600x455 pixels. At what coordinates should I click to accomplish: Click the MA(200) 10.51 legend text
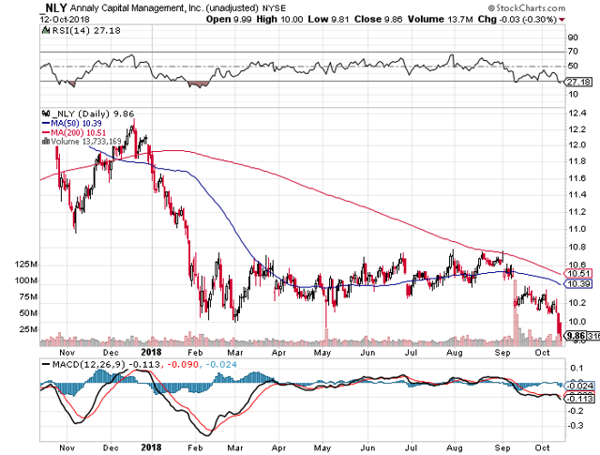79,132
